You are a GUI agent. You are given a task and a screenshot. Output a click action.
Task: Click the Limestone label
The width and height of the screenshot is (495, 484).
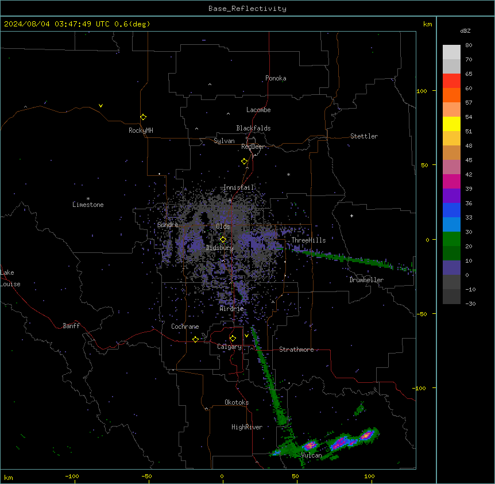[88, 205]
